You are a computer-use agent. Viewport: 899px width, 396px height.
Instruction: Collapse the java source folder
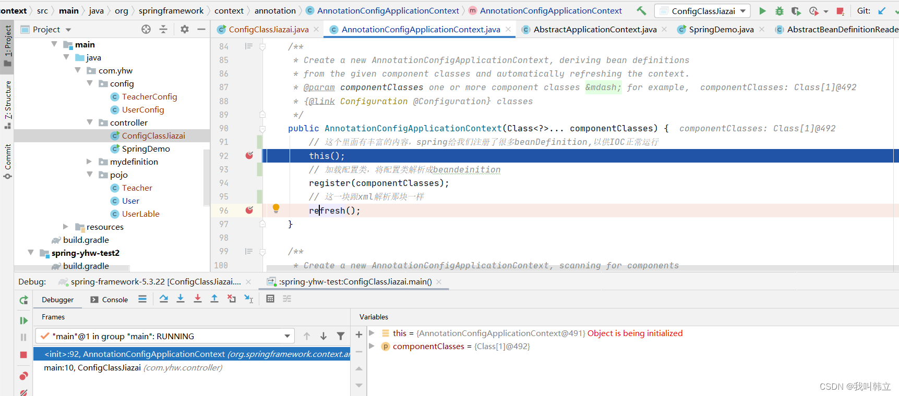pos(66,57)
